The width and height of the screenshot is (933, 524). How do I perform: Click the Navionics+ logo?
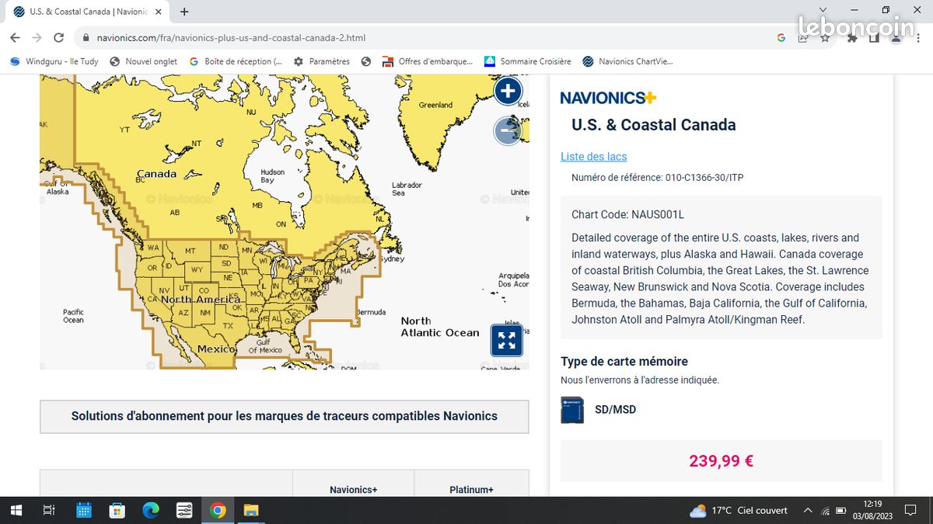[x=608, y=98]
